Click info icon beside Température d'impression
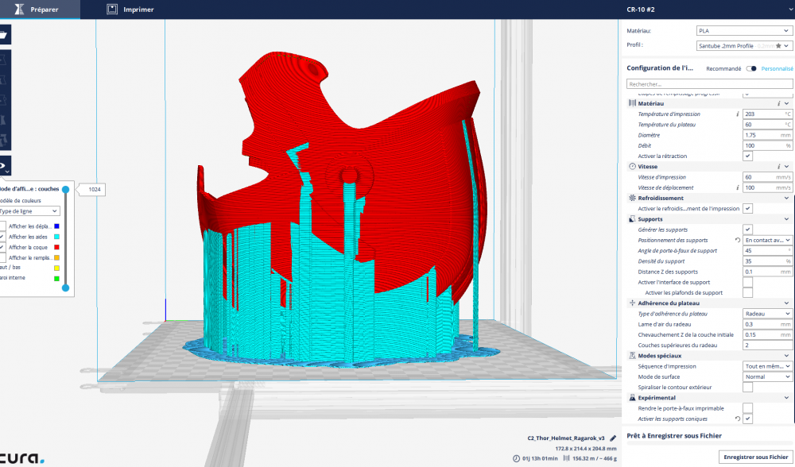The width and height of the screenshot is (795, 467). [737, 114]
